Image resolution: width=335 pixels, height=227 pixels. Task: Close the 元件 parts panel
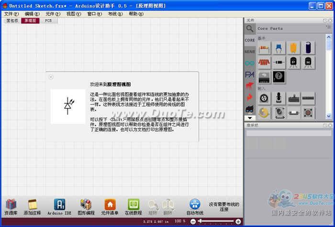pyautogui.click(x=330, y=21)
